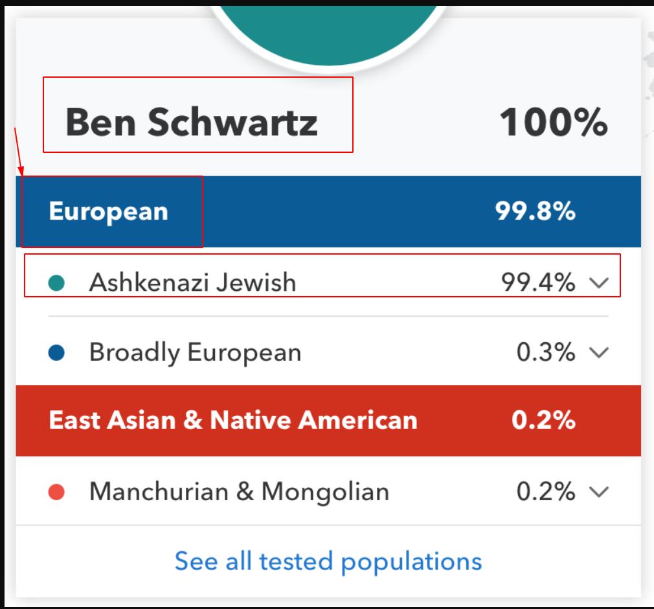The height and width of the screenshot is (609, 654).
Task: Click the blue dot beside Broadly European
Action: pos(57,353)
